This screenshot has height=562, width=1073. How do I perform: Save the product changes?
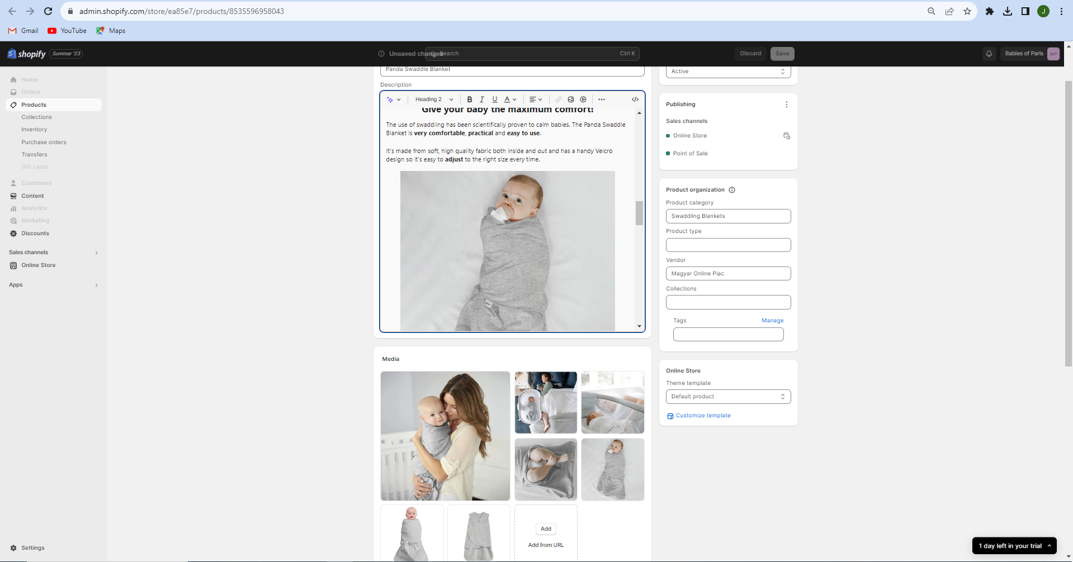(x=782, y=54)
